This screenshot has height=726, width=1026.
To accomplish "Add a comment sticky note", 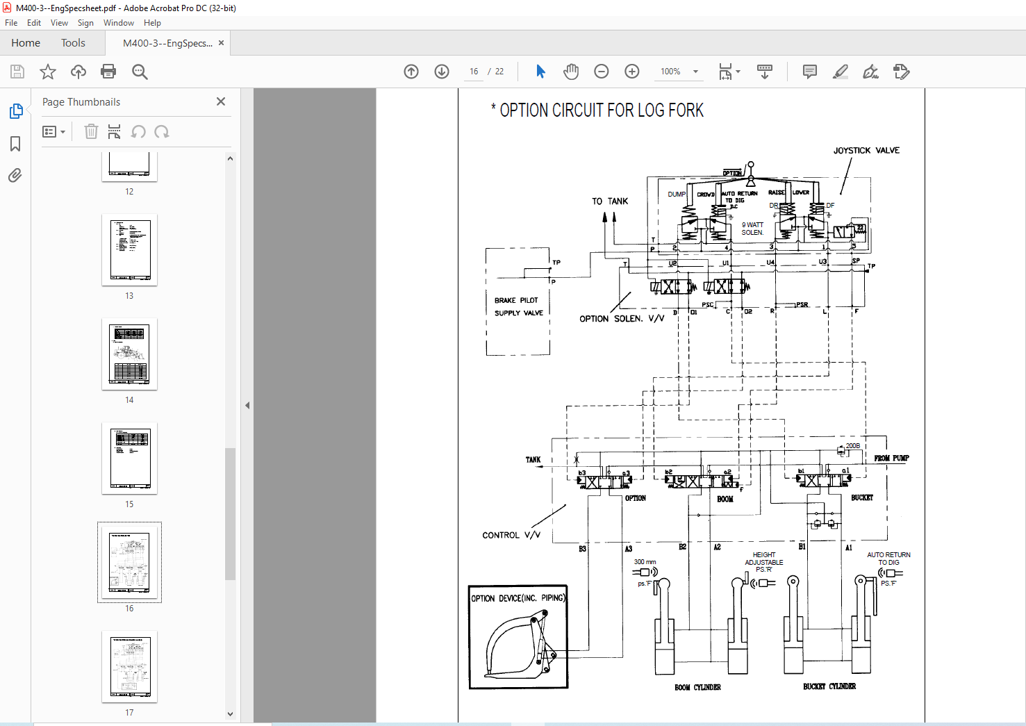I will [809, 72].
